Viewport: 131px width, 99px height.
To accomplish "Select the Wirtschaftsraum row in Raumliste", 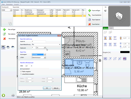I will pos(49,14).
